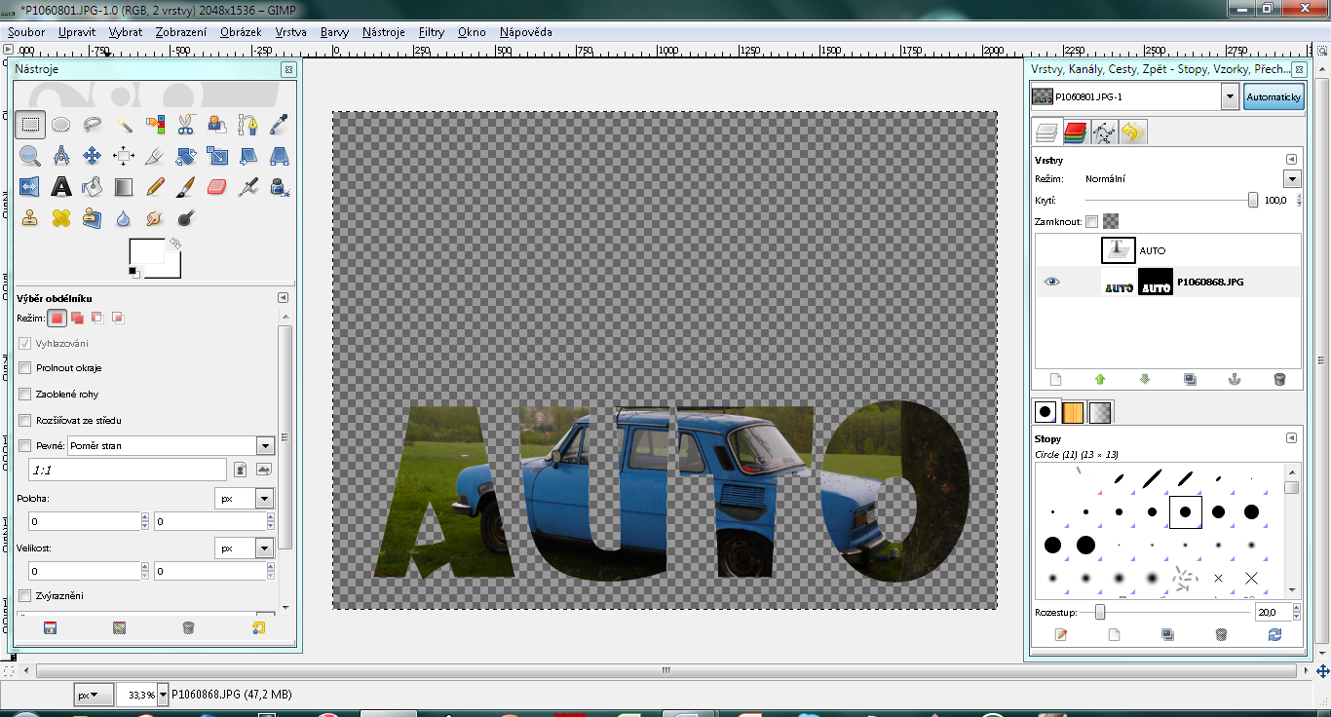Select the Fuzzy Select magic wand tool
The width and height of the screenshot is (1331, 717).
[125, 124]
